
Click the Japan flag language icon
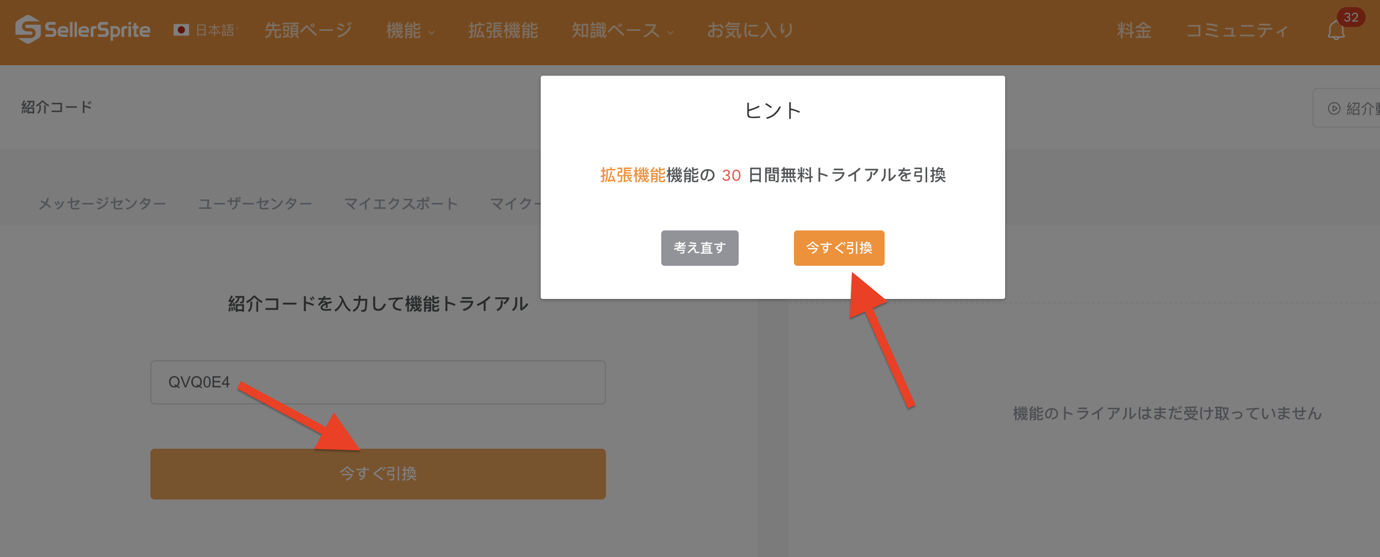tap(181, 30)
